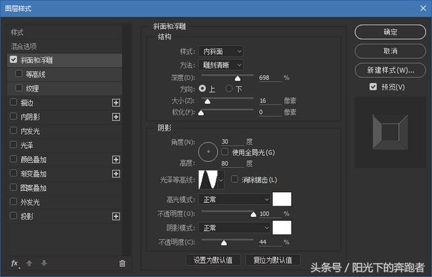The height and width of the screenshot is (277, 432).
Task: Click the angle dial control
Action: 208,152
